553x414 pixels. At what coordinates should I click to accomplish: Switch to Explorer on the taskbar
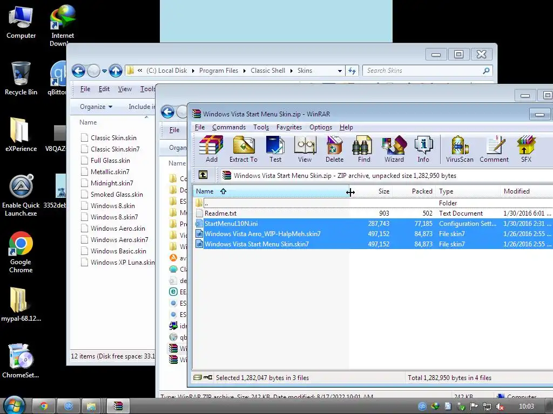click(92, 406)
